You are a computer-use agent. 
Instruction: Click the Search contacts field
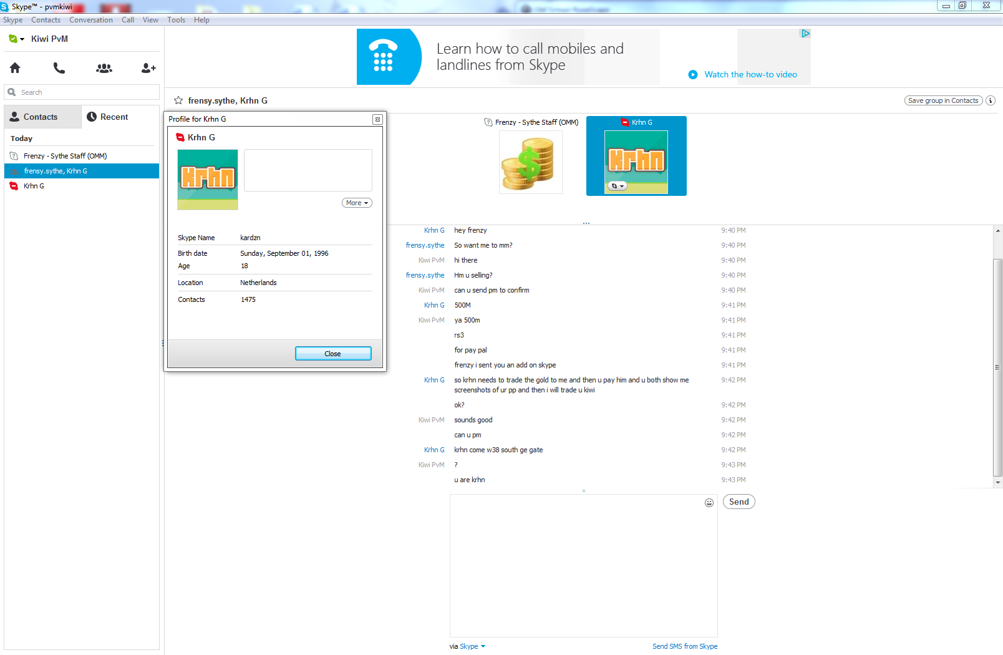[x=82, y=92]
